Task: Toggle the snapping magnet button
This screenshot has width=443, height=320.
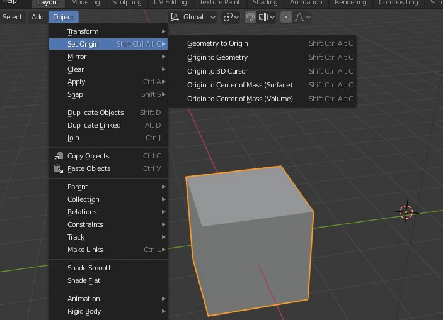Action: 250,17
